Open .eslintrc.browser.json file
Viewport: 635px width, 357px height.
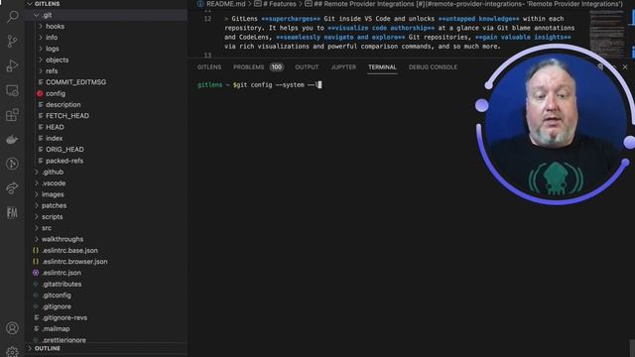pos(74,262)
